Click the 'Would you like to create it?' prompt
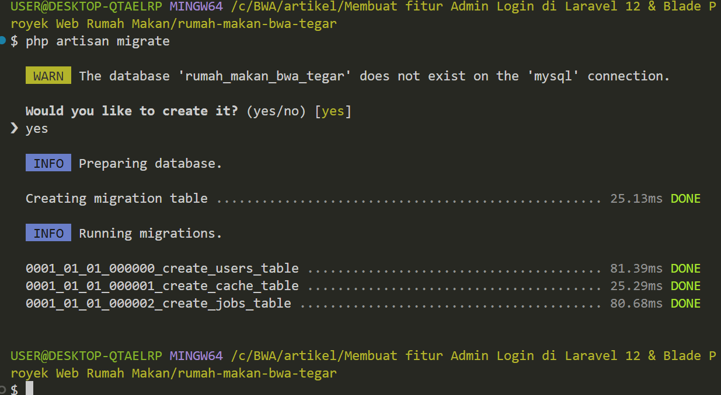The width and height of the screenshot is (721, 395). (131, 111)
